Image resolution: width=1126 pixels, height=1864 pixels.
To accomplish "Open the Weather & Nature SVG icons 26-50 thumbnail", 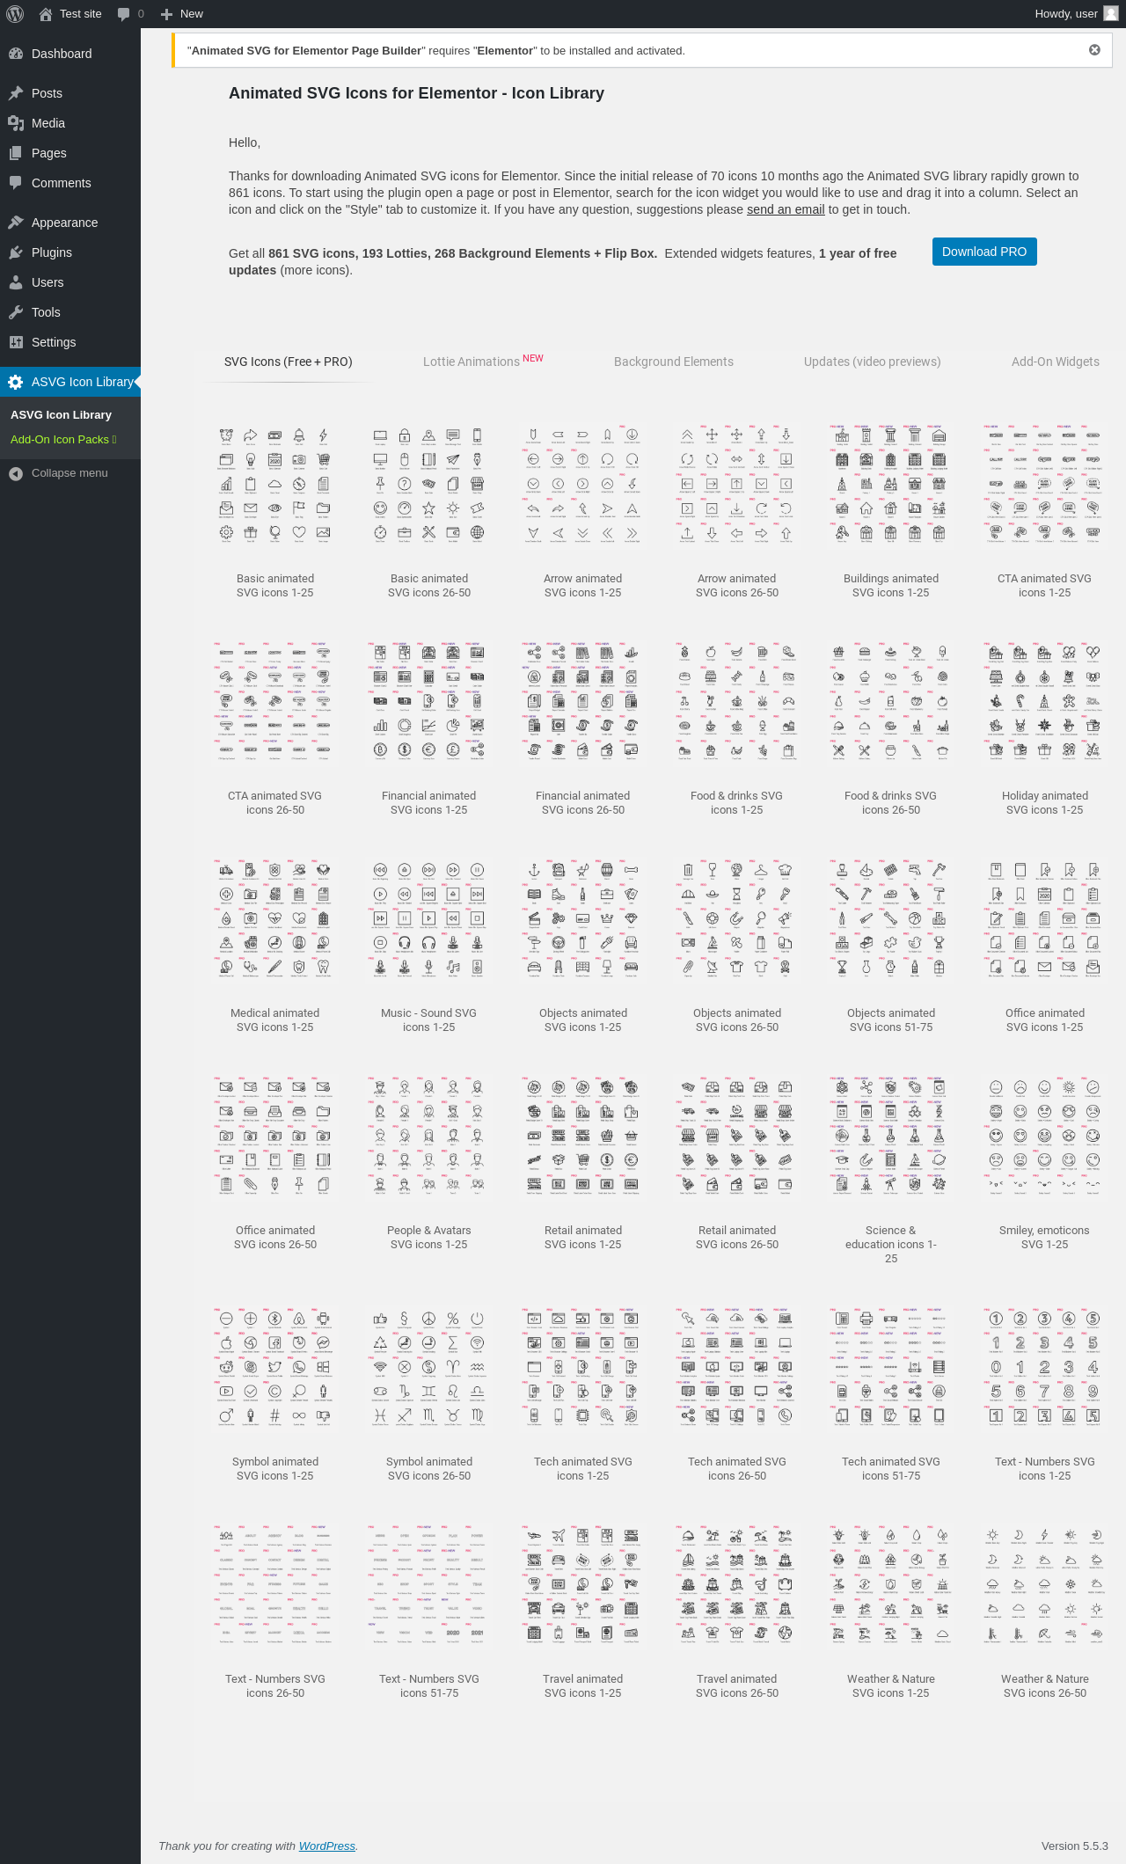I will coord(1045,1584).
